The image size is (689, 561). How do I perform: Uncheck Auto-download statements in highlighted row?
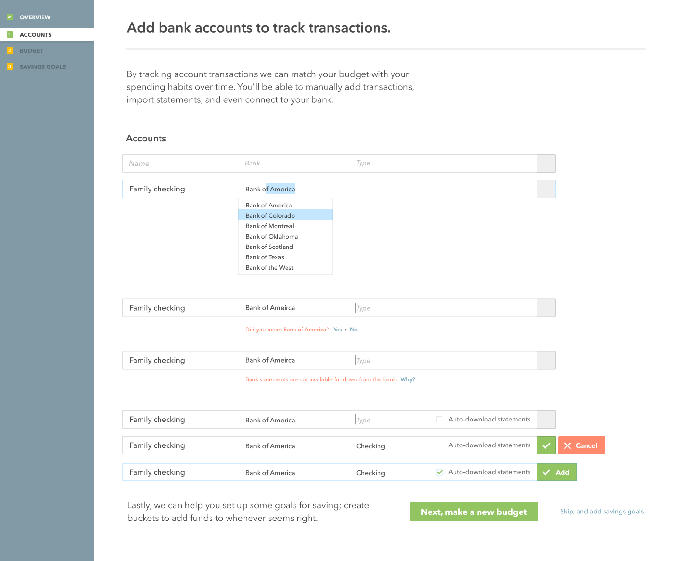coord(439,472)
